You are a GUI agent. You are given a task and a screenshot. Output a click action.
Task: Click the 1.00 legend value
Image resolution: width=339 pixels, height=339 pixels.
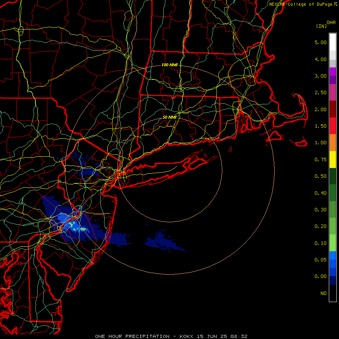[x=321, y=143]
